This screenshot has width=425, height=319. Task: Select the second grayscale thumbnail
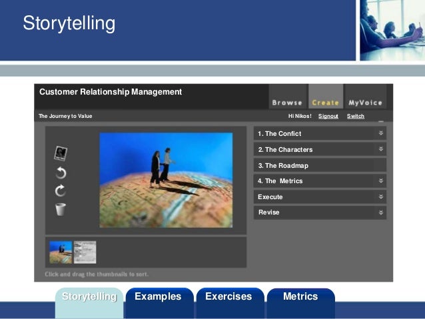pos(85,252)
